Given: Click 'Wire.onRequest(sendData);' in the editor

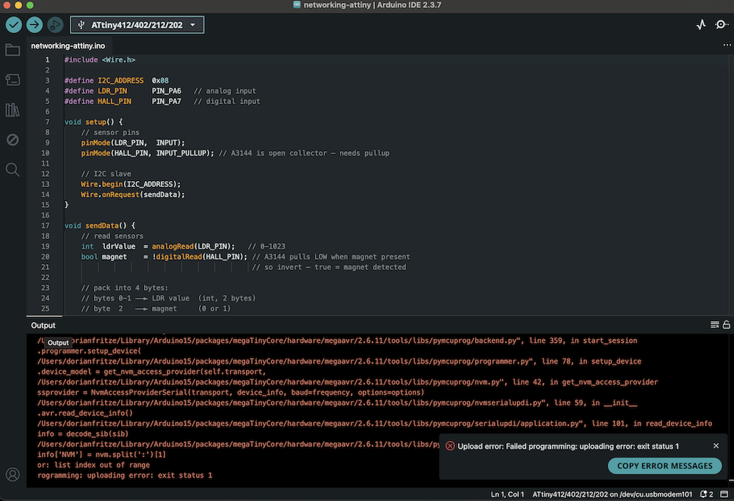Looking at the screenshot, I should point(132,194).
